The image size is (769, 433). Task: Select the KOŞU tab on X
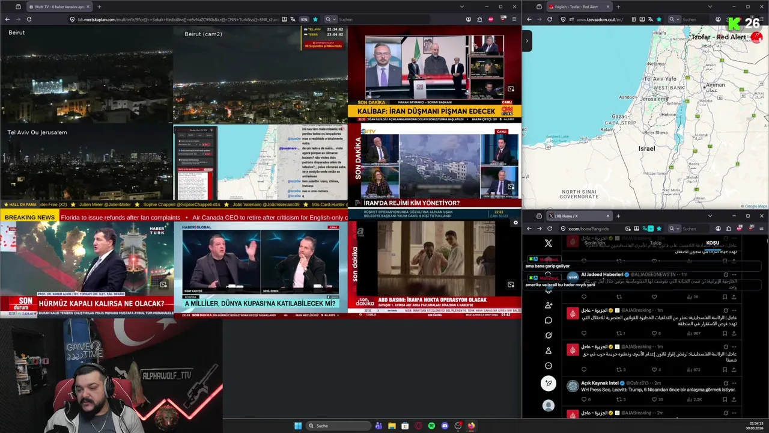click(x=713, y=243)
